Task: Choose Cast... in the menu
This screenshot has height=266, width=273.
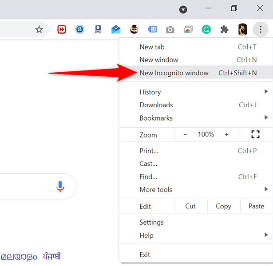Action: (x=196, y=164)
